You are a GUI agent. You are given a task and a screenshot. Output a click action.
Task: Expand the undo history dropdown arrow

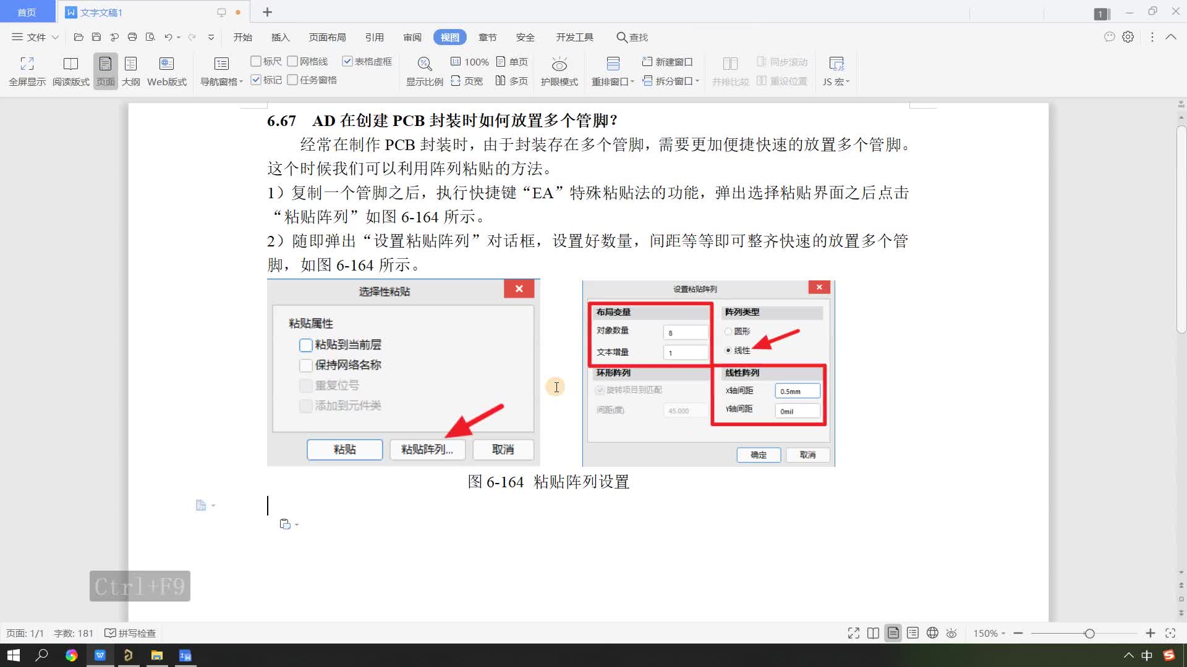(x=179, y=37)
